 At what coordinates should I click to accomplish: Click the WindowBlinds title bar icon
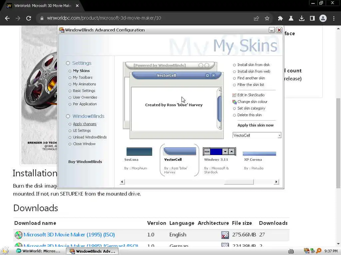(62, 30)
